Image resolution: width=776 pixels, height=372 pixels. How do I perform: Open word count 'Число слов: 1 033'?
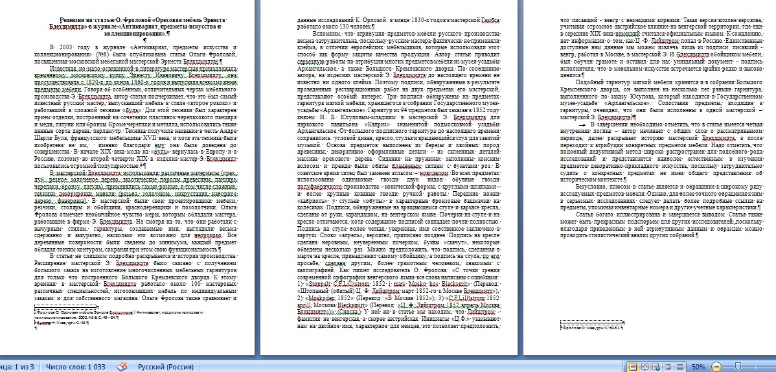point(76,367)
